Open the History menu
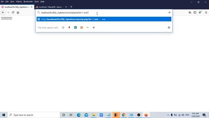This screenshot has width=209, height=118. coord(19,2)
